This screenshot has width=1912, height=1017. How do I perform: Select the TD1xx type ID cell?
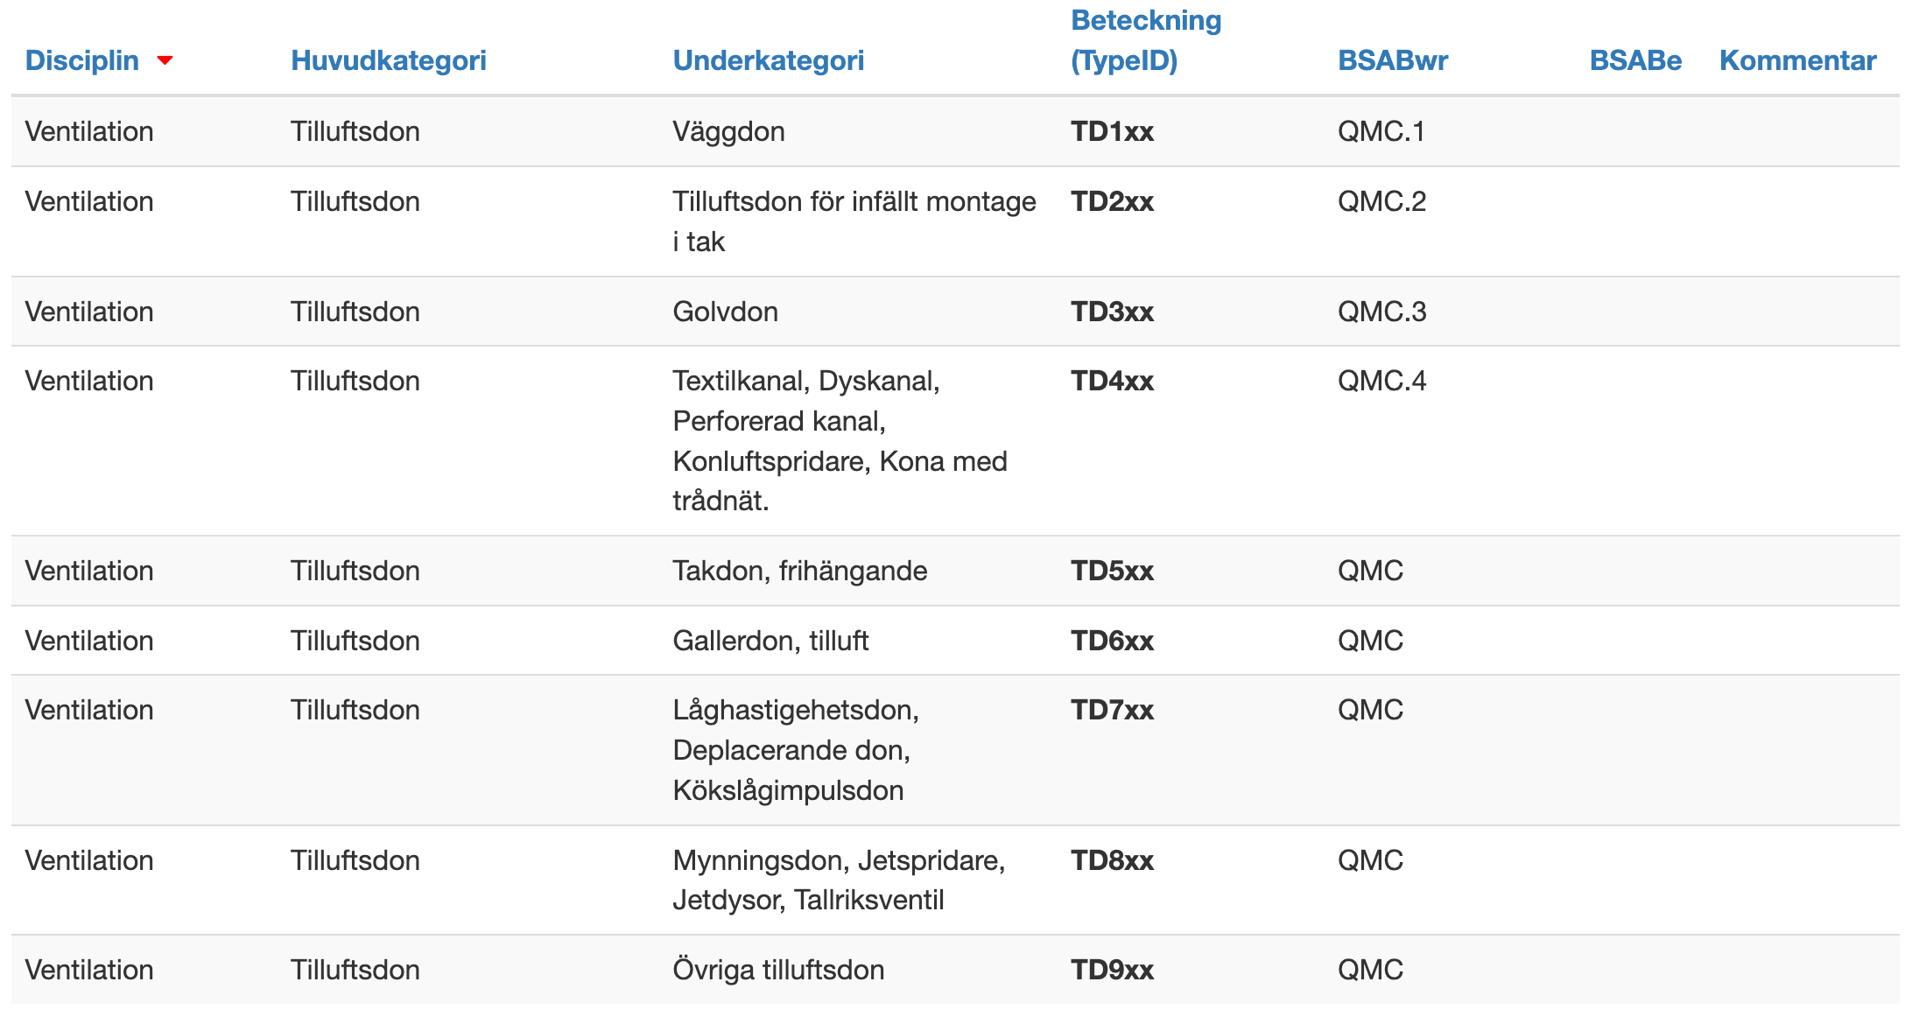point(1112,131)
